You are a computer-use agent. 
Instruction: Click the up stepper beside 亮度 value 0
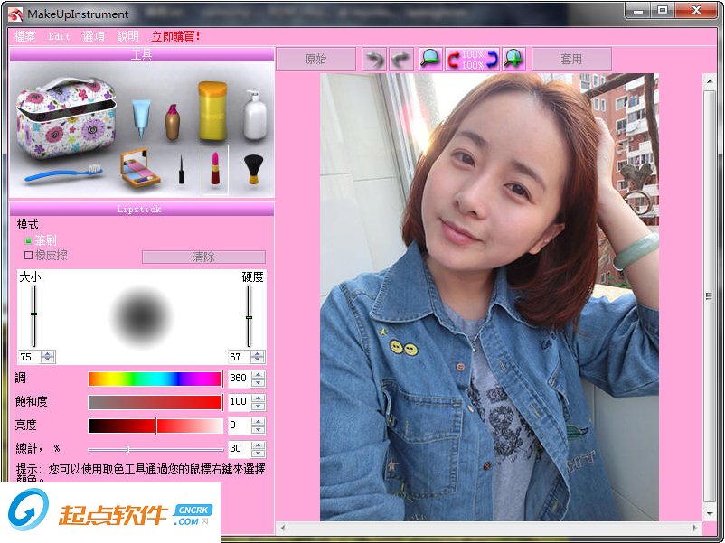point(259,421)
